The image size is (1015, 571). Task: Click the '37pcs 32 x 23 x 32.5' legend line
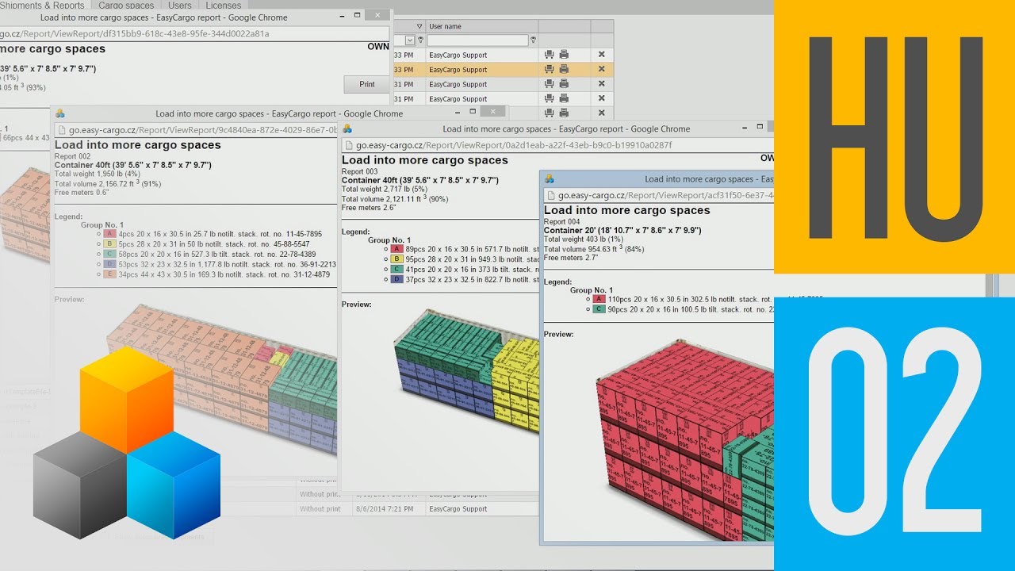coord(473,280)
